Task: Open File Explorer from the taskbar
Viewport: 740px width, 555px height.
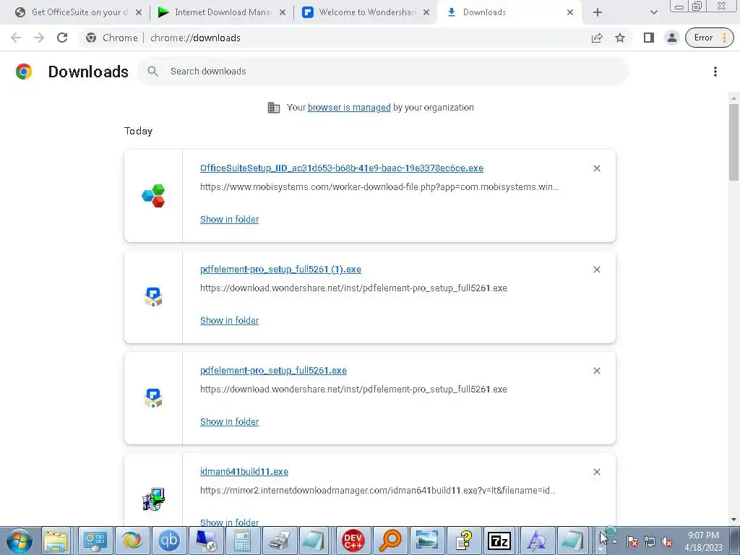Action: 56,541
